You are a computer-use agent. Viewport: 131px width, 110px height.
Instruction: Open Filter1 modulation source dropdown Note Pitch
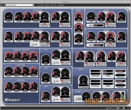[110, 22]
